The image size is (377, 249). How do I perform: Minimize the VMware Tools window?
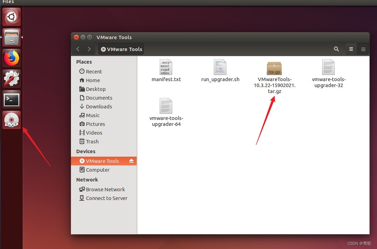(83, 37)
